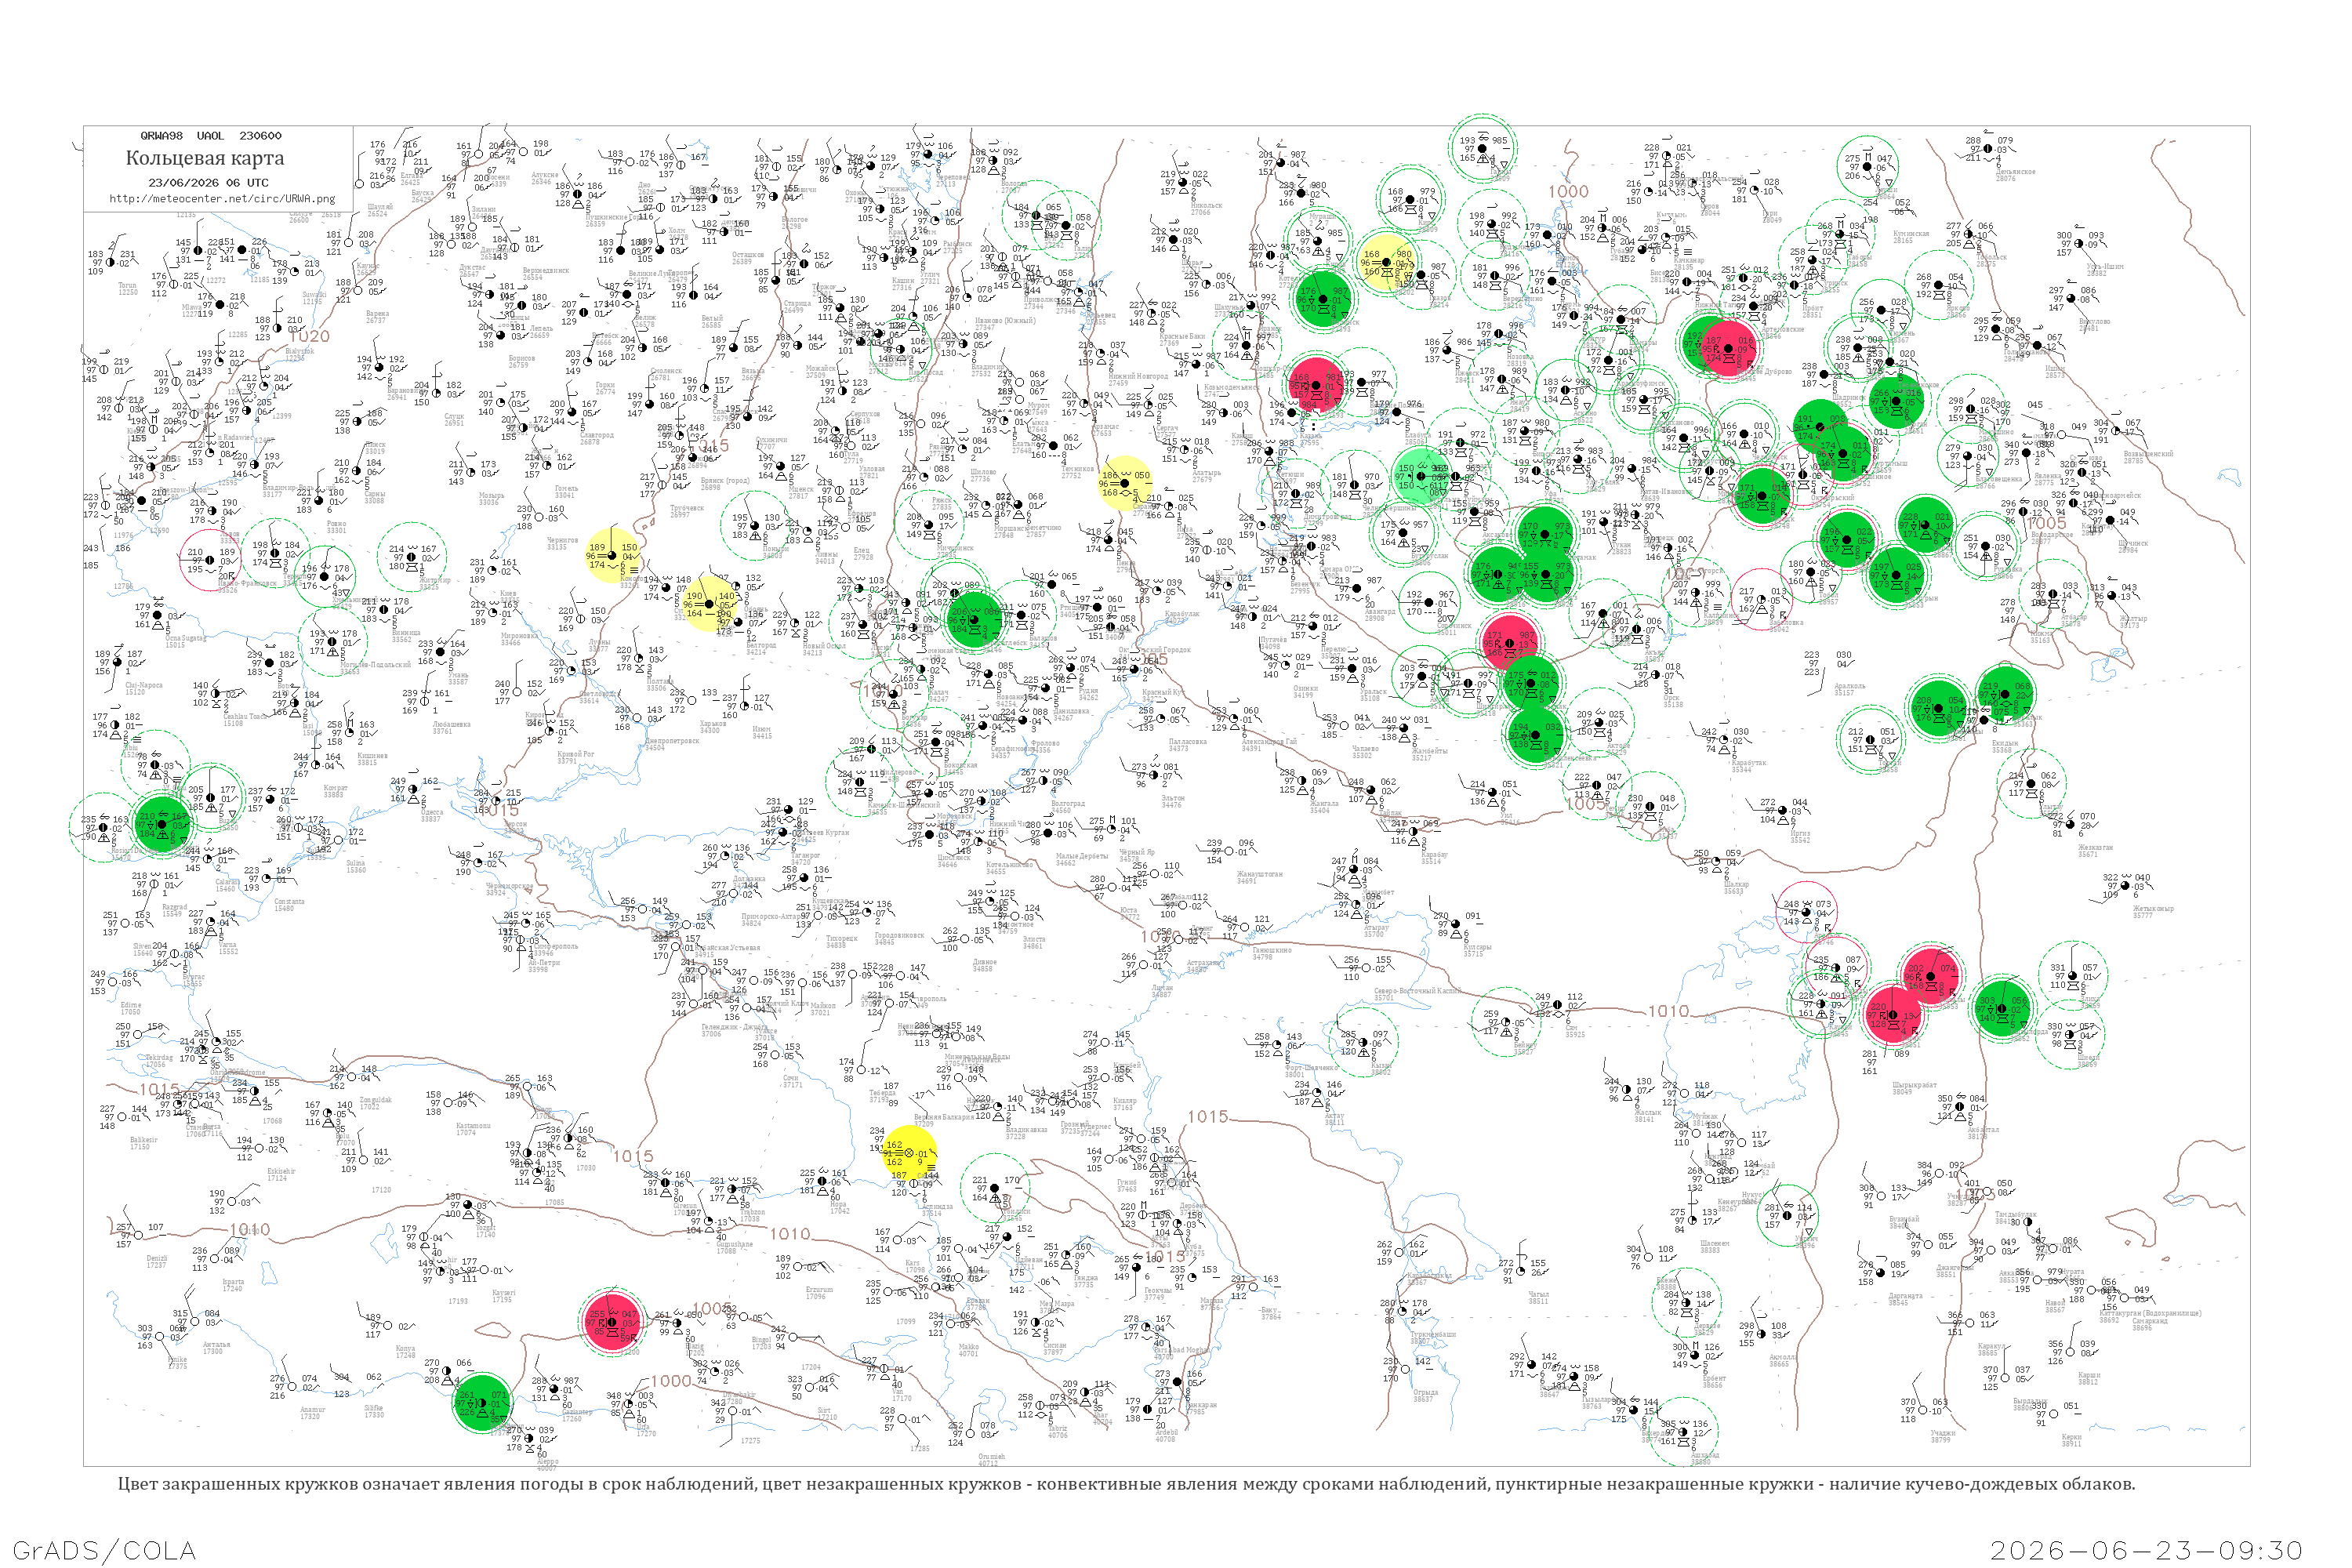Select the 'Гянджа' station name
The height and width of the screenshot is (1568, 2352).
click(x=1086, y=1278)
